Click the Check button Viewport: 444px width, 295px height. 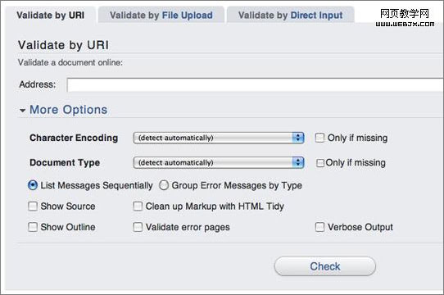[x=325, y=266]
